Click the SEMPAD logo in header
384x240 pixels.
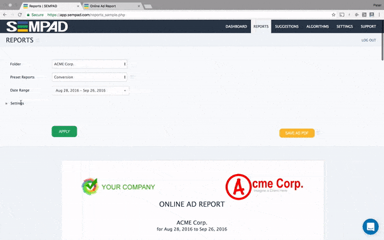[37, 26]
